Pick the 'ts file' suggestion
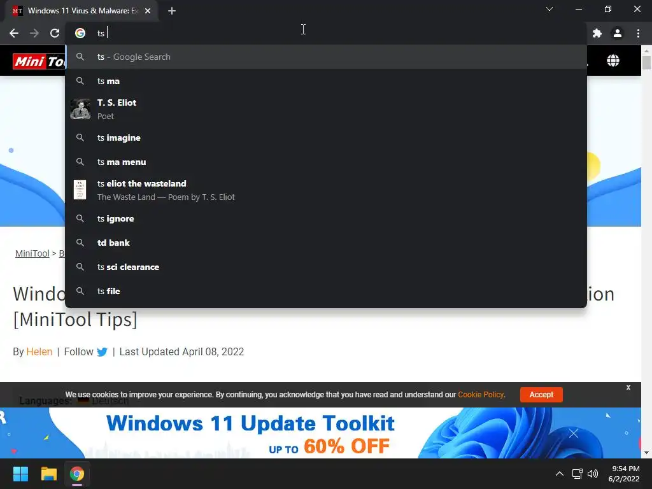 [326, 291]
